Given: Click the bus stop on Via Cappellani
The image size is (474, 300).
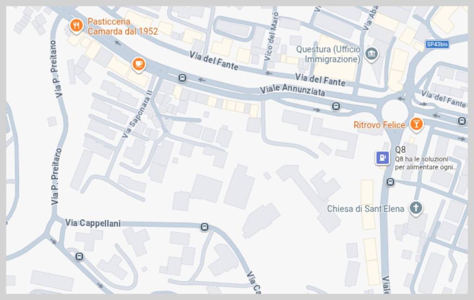Looking at the screenshot, I should tap(204, 227).
